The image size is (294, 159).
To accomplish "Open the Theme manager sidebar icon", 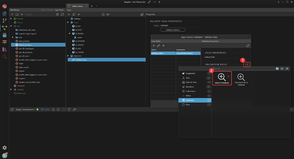I will 5,49.
